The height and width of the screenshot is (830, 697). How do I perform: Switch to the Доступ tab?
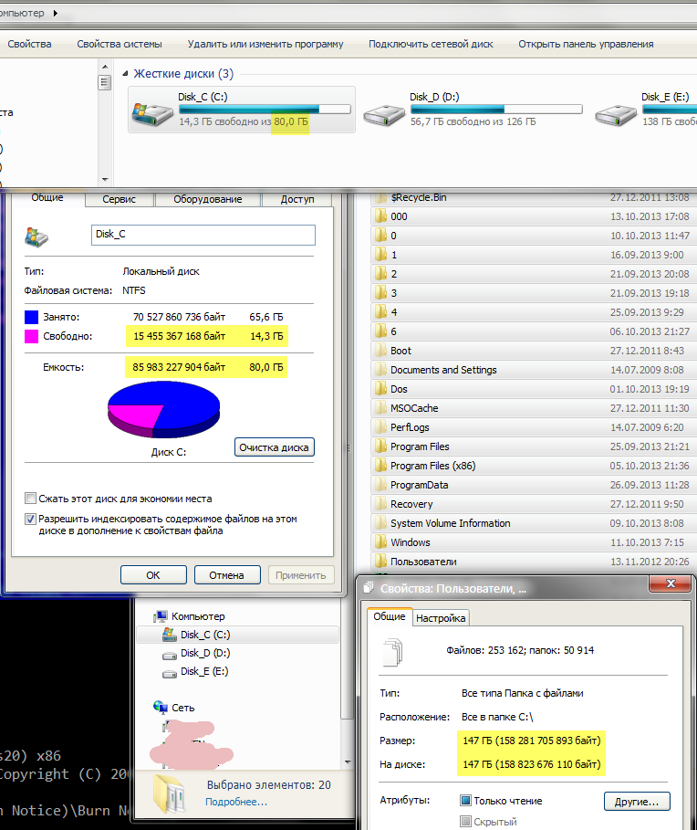(x=297, y=199)
